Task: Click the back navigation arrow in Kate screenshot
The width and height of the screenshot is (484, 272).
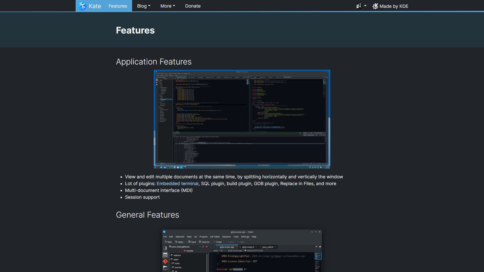Action: click(x=210, y=247)
